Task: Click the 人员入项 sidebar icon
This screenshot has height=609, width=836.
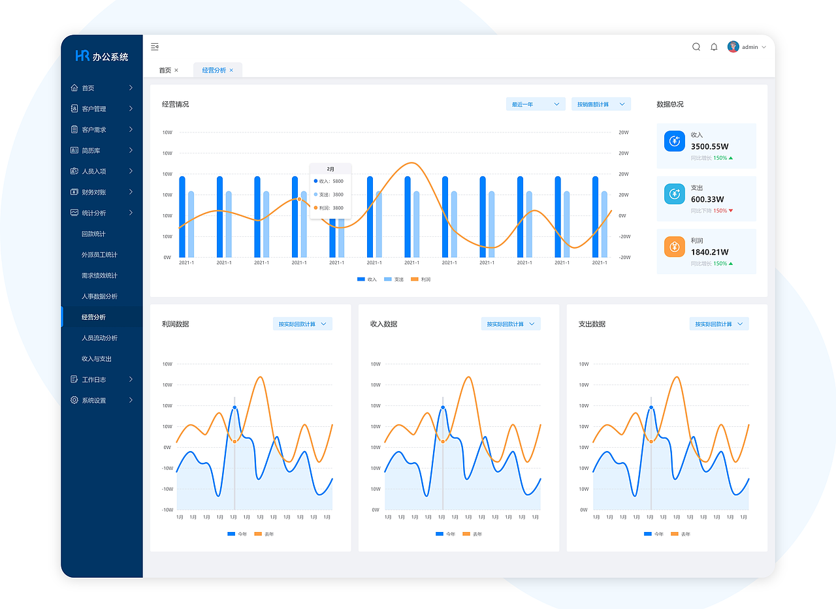Action: click(x=74, y=172)
